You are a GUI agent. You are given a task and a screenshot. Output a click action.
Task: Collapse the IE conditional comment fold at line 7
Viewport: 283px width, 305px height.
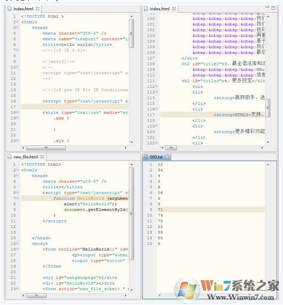pos(17,50)
